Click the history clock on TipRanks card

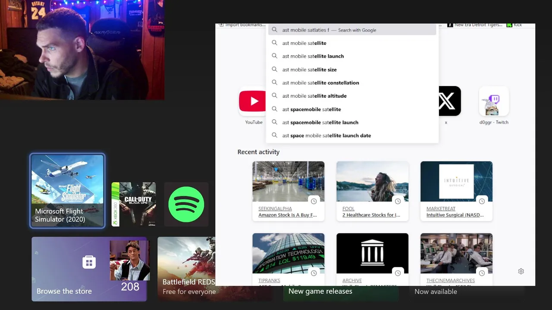point(314,273)
